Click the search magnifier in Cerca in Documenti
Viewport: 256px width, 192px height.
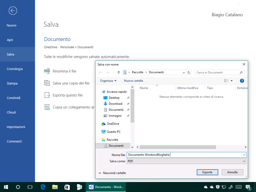[x=241, y=72]
